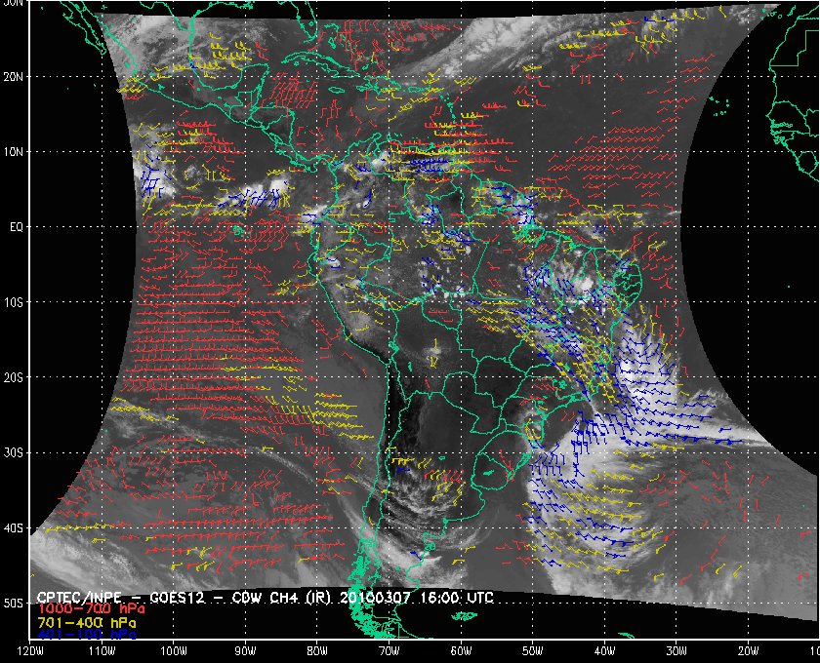Image resolution: width=820 pixels, height=663 pixels.
Task: Click the 10S latitude axis label
Action: pyautogui.click(x=14, y=302)
